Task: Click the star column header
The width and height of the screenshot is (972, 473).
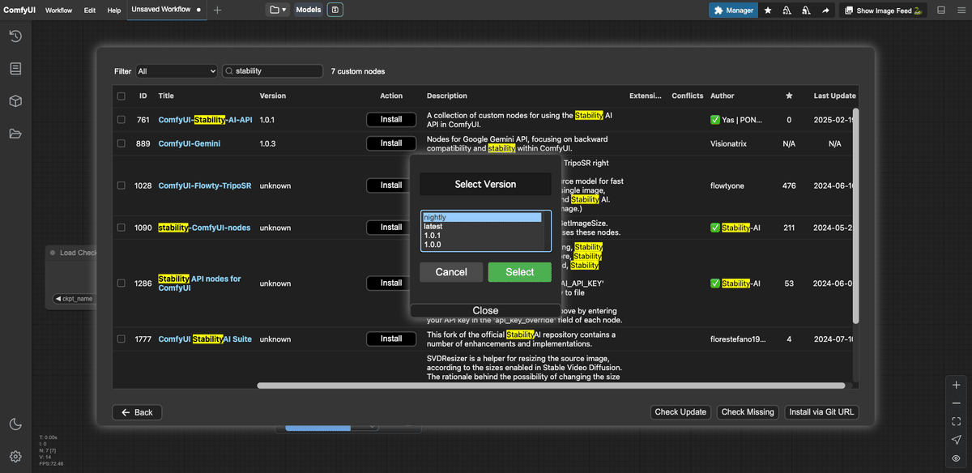Action: (789, 96)
